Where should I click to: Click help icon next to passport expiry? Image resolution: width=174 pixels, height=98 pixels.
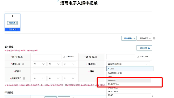(24, 78)
